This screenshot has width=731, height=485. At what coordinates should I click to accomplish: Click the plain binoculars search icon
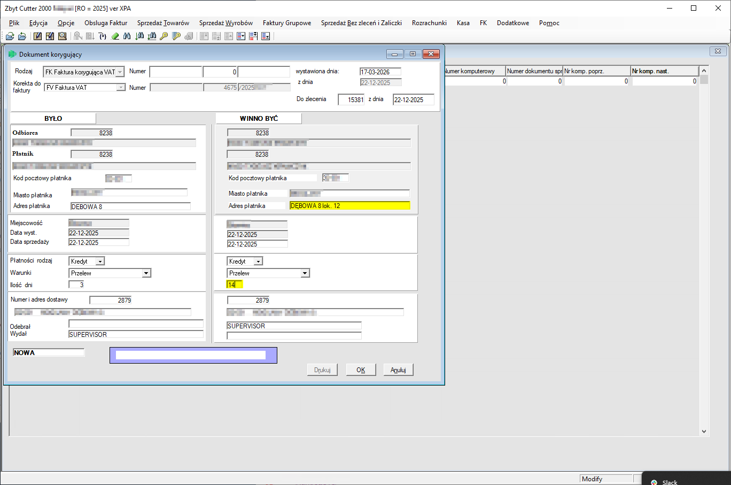pos(127,36)
